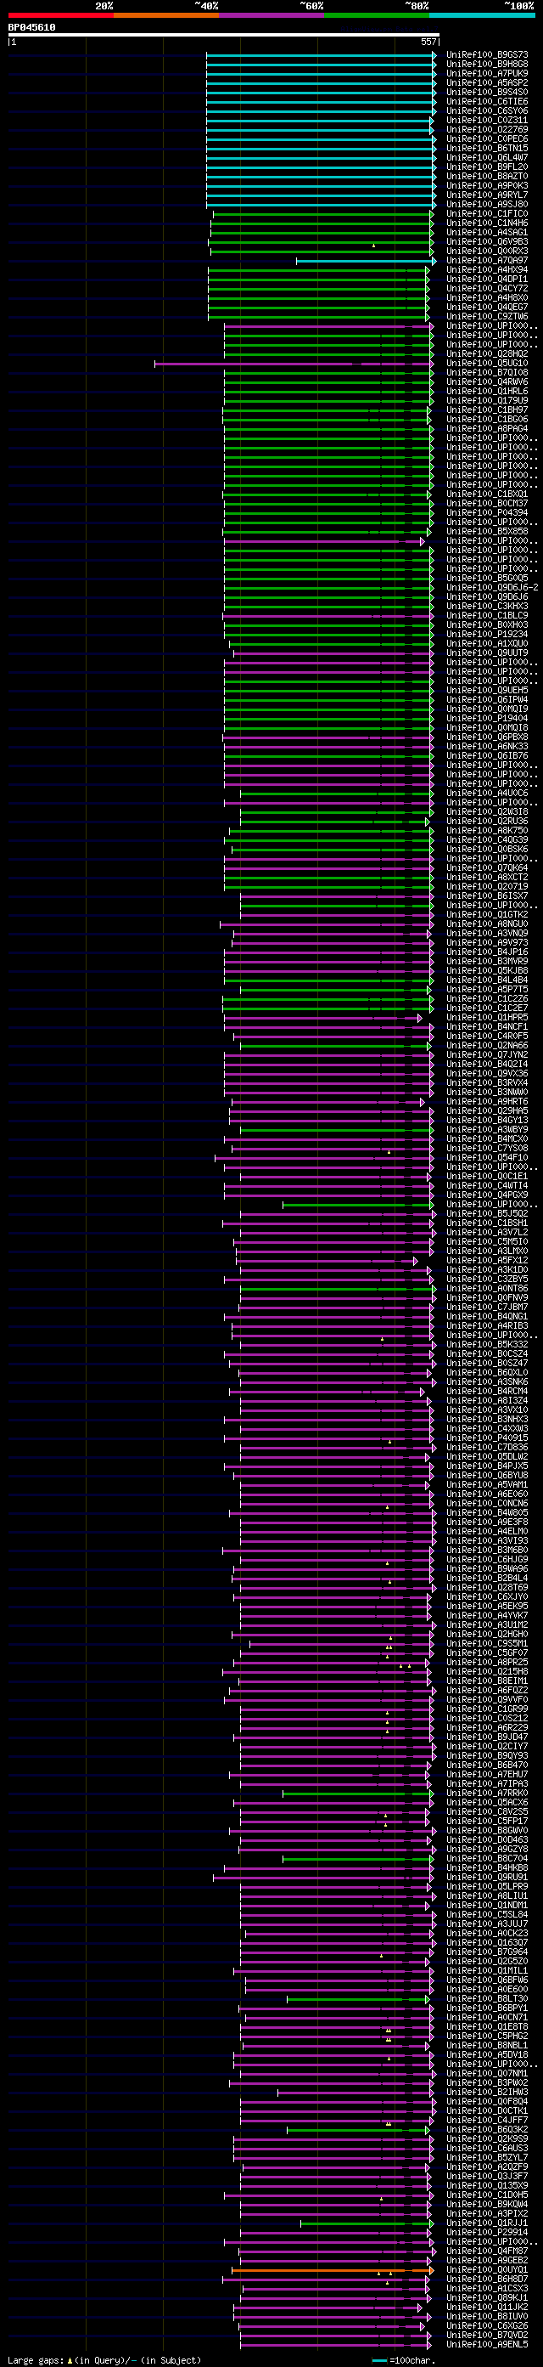Viewport: 543px width, 2367px height.
Task: Select hit label UniRef100_A8PAG4
Action: tap(487, 429)
